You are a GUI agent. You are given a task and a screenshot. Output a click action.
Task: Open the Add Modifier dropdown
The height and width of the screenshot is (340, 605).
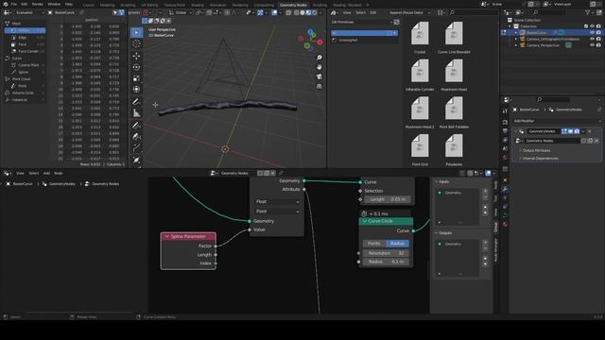pyautogui.click(x=557, y=121)
